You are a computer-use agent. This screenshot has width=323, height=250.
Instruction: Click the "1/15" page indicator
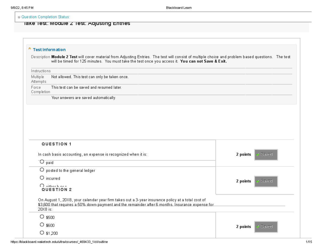(x=309, y=242)
